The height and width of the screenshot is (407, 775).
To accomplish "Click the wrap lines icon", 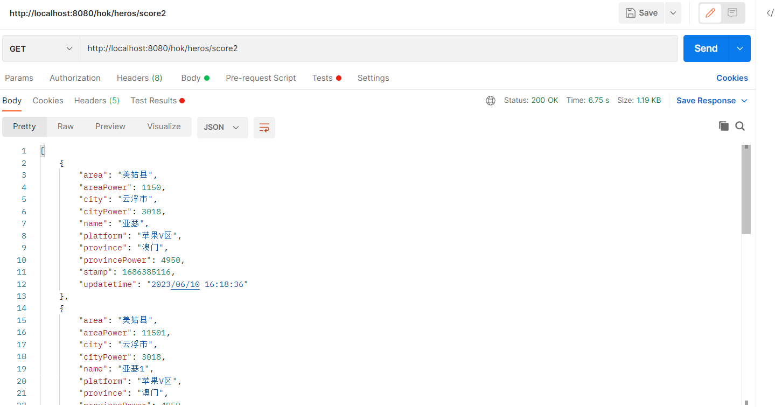I will [264, 128].
